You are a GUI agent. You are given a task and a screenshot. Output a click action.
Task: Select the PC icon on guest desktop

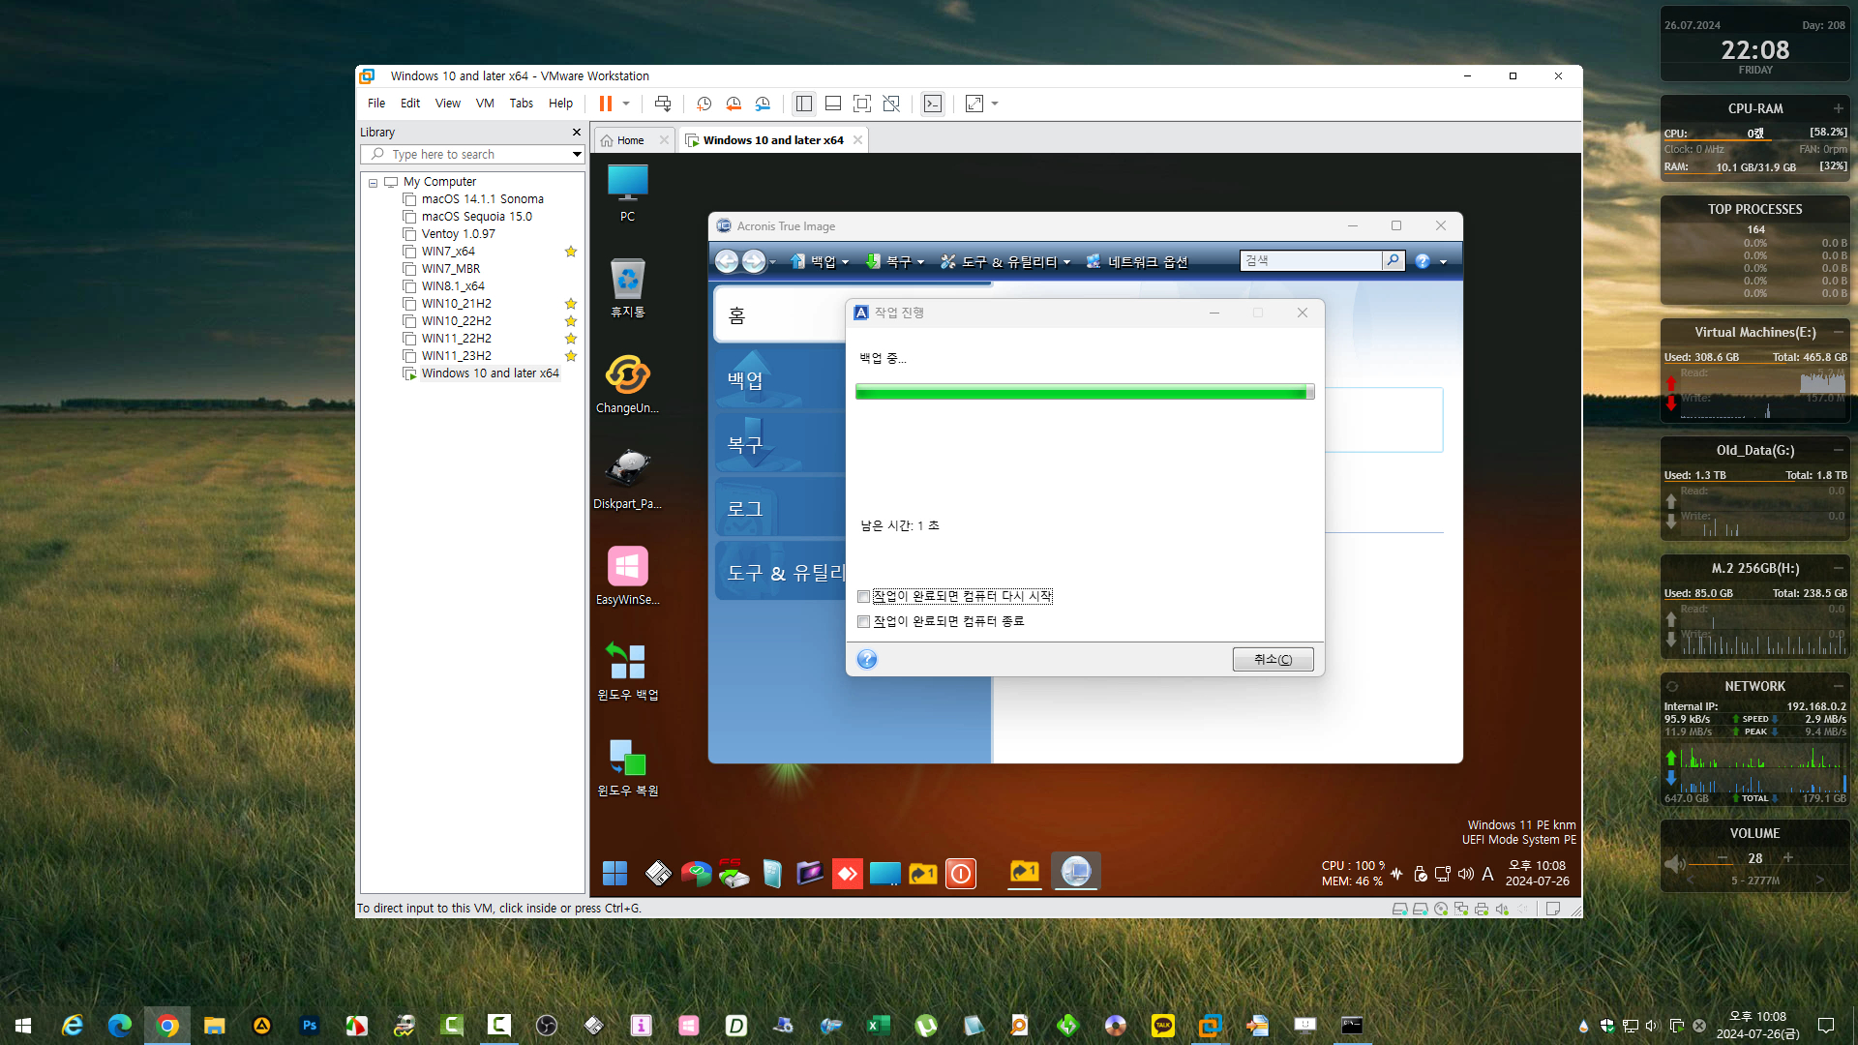627,192
